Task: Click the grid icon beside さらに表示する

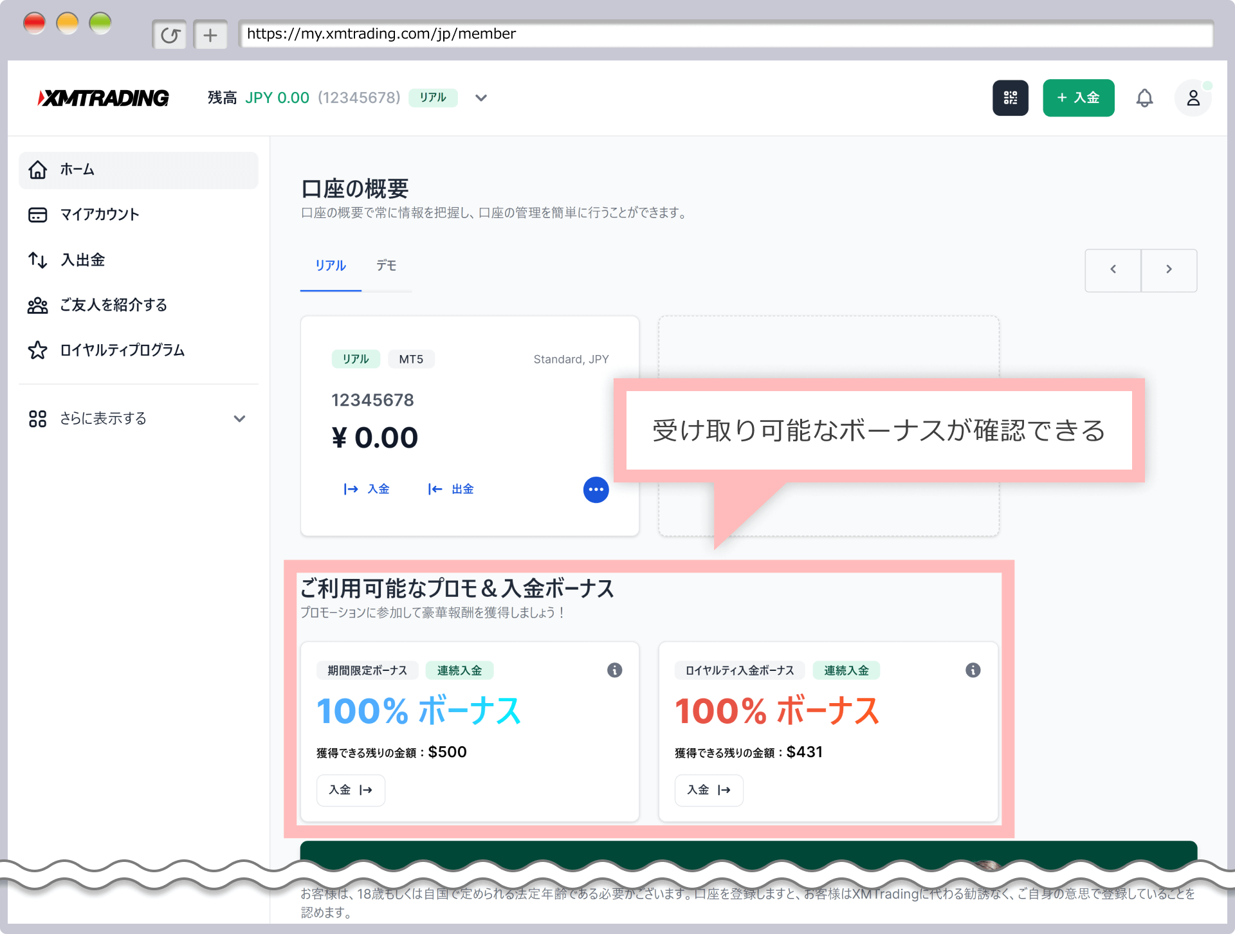Action: tap(38, 419)
